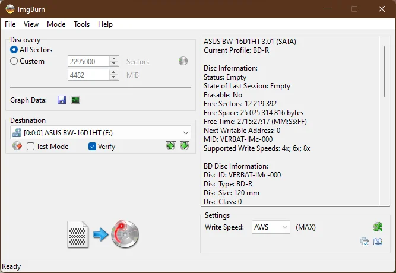Image resolution: width=396 pixels, height=273 pixels.
Task: Click the 'Free Sectors: 12 219 392' line
Action: tap(240, 103)
